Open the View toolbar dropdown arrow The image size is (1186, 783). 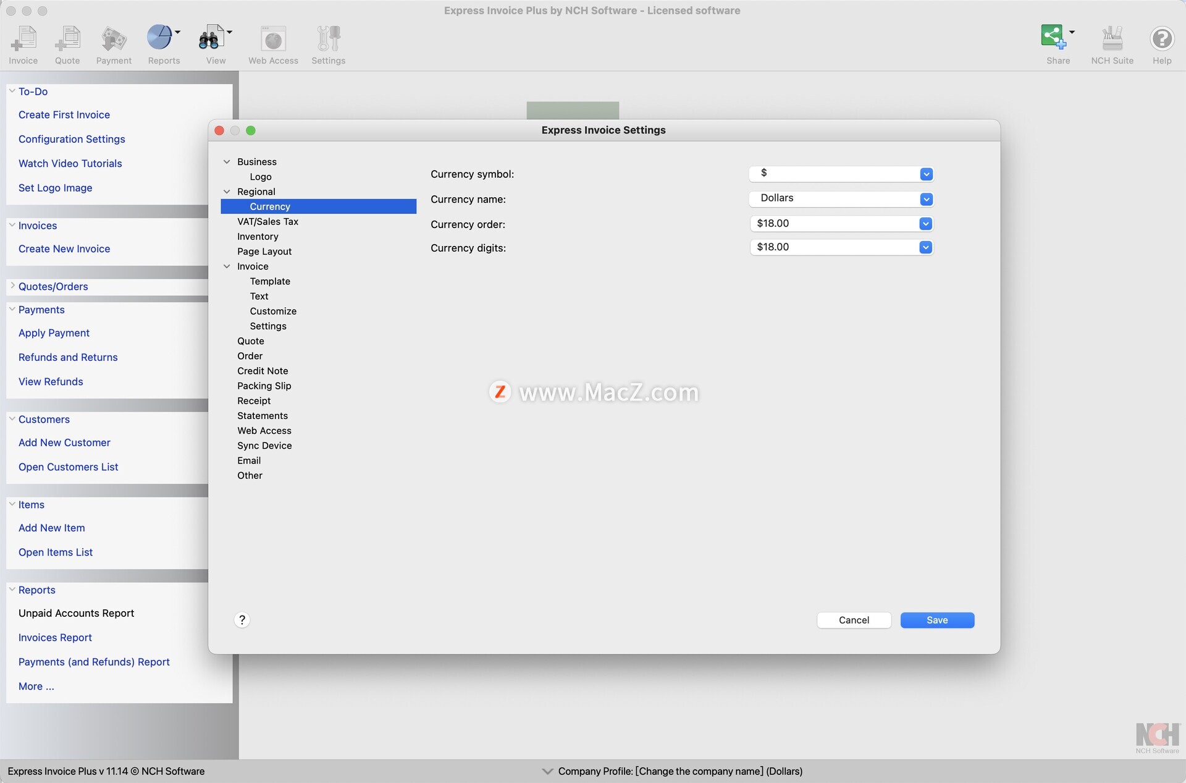tap(230, 32)
